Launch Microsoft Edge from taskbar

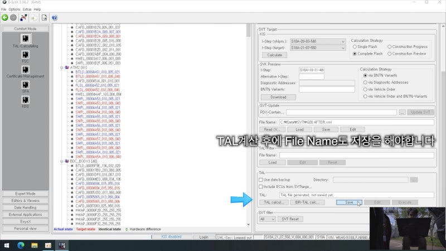pyautogui.click(x=21, y=245)
